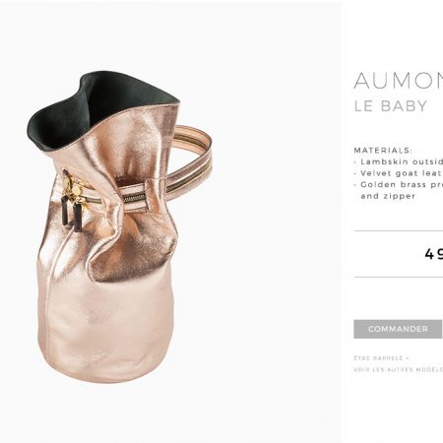The width and height of the screenshot is (443, 443).
Task: Click the COMMANDER order button
Action: click(398, 329)
